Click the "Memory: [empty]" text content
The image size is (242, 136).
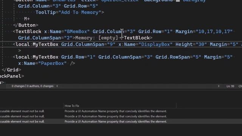click(97, 38)
